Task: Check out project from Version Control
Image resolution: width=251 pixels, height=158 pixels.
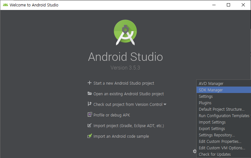Action: pos(128,105)
